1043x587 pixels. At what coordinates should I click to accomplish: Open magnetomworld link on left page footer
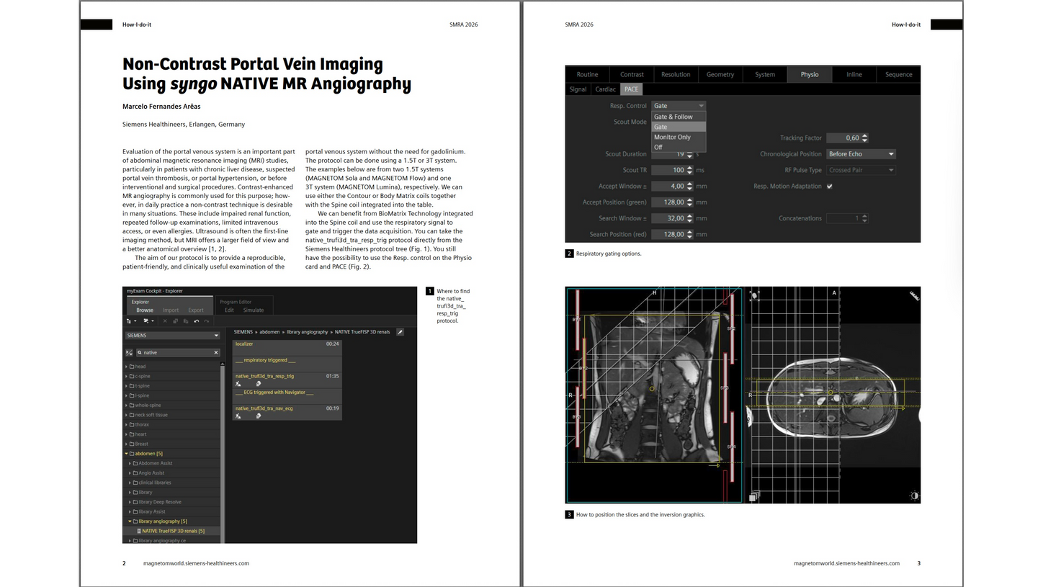[x=197, y=563]
